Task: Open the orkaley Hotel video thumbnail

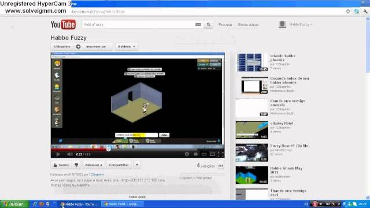Action: (x=252, y=130)
